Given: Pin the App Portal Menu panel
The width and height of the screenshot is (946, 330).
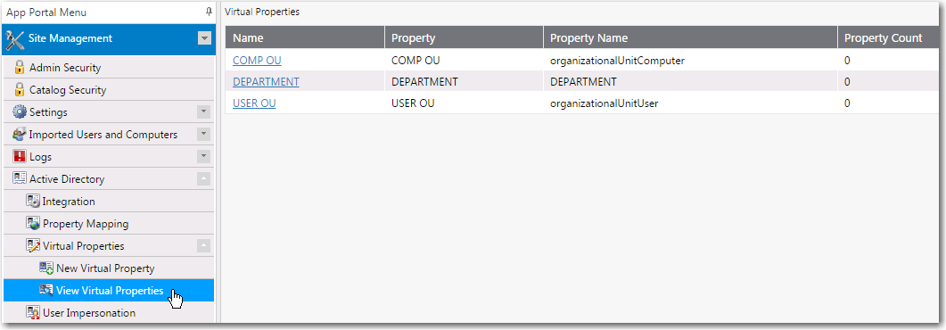Looking at the screenshot, I should (x=209, y=12).
